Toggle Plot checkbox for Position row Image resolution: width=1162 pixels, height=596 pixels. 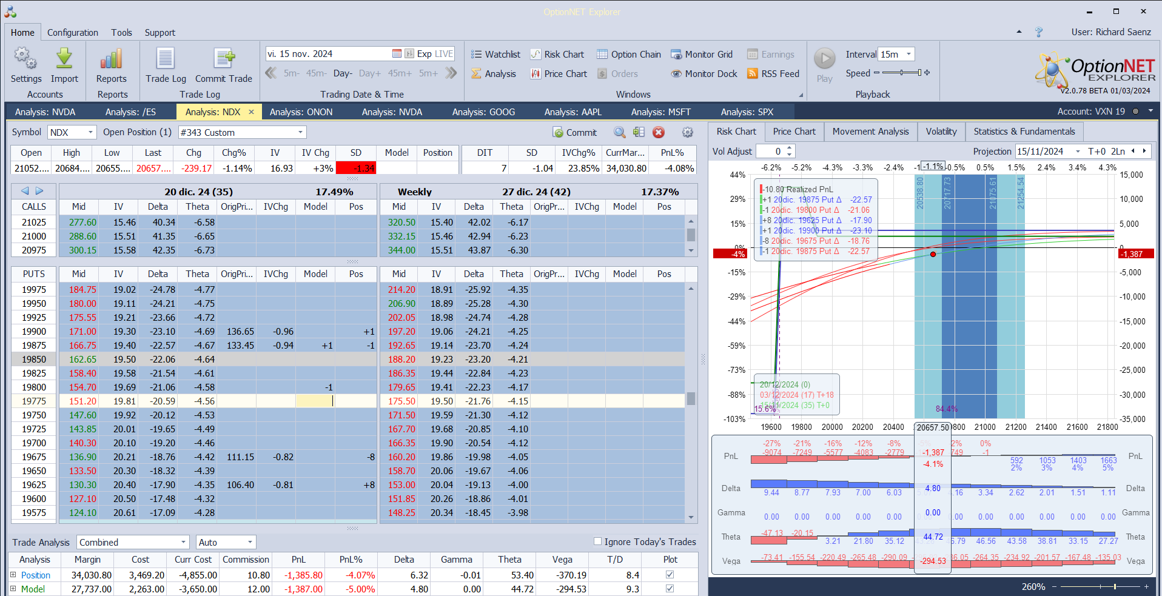[x=670, y=574]
